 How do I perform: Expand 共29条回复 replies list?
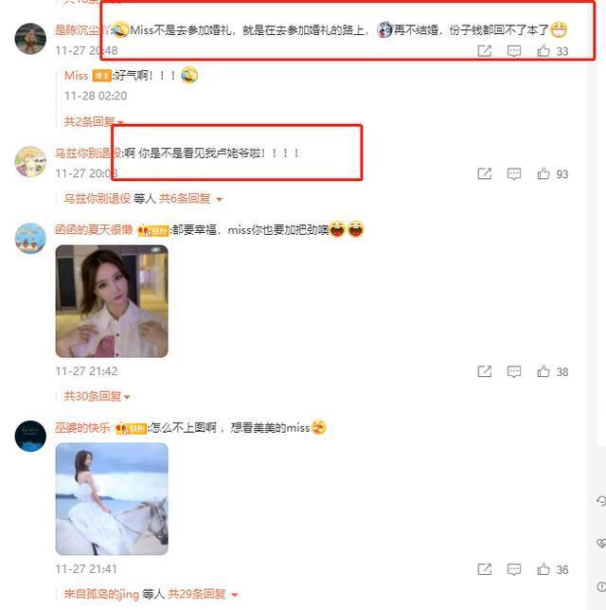(203, 594)
